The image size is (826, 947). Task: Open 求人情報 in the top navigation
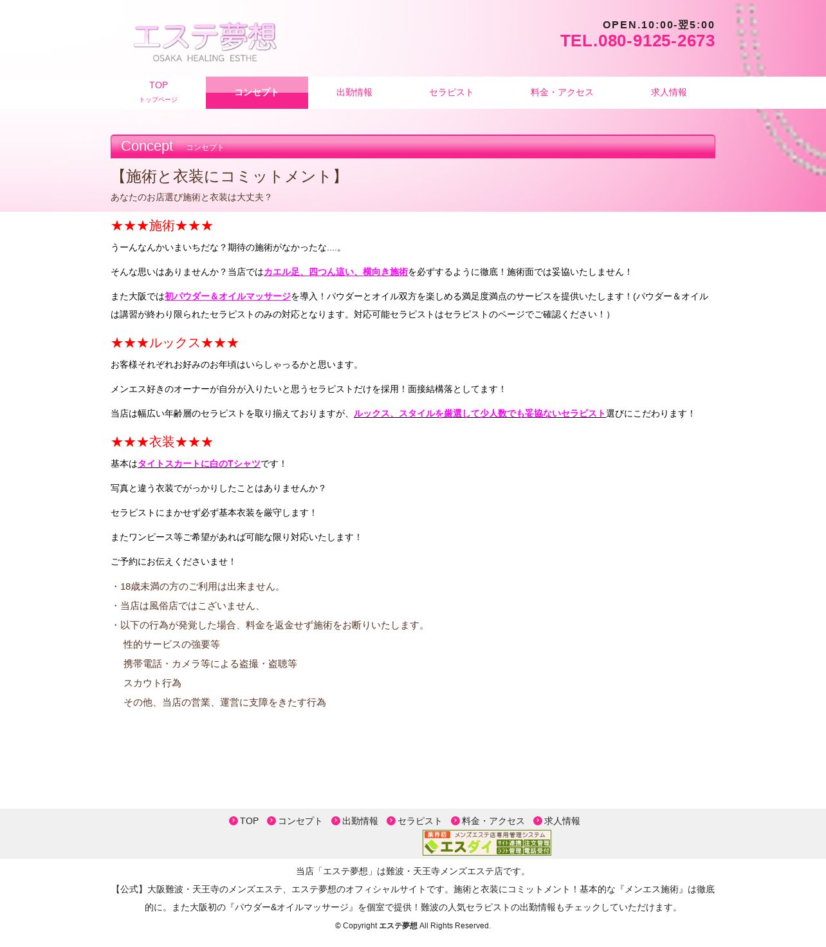[668, 93]
